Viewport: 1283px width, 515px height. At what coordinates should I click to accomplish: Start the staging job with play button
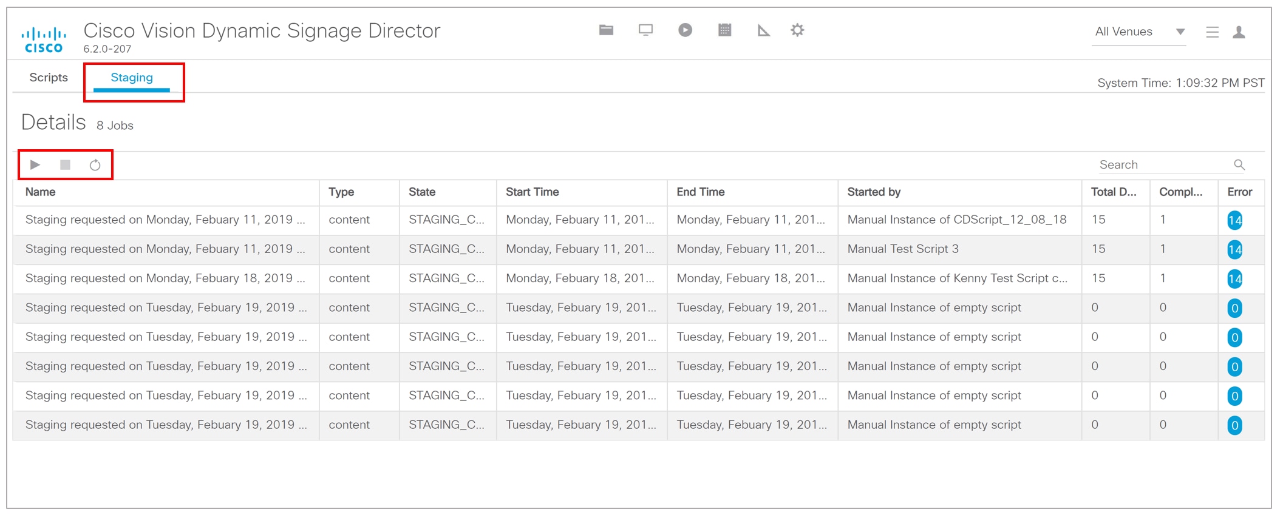35,164
